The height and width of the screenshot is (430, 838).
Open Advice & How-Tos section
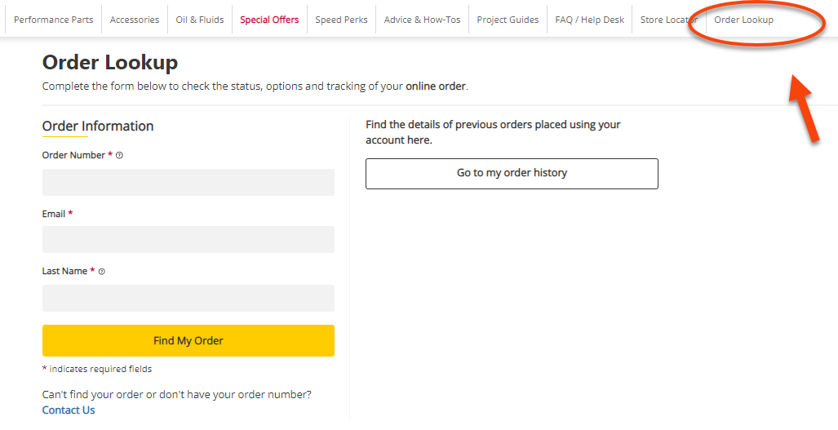click(422, 20)
